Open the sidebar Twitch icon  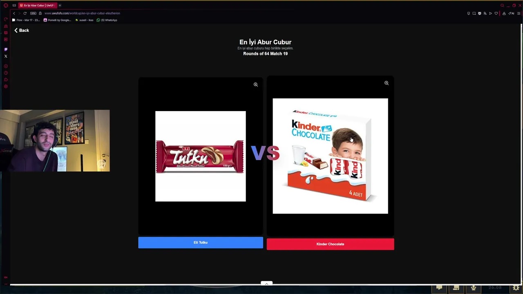click(x=6, y=49)
